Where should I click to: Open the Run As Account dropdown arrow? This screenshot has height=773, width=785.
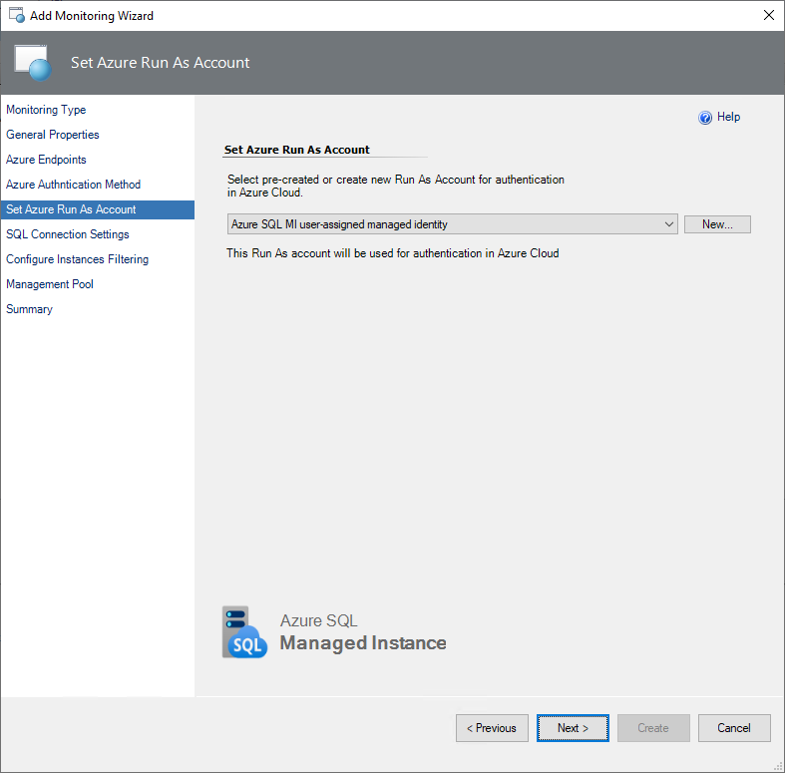coord(669,224)
